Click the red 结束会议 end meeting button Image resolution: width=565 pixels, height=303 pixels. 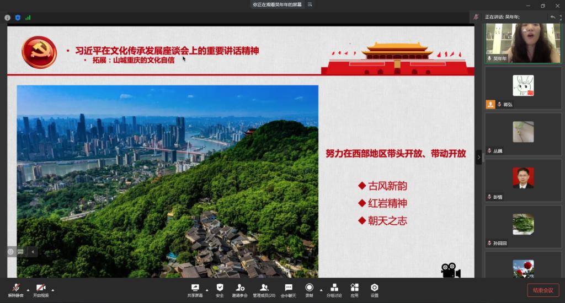click(x=543, y=290)
